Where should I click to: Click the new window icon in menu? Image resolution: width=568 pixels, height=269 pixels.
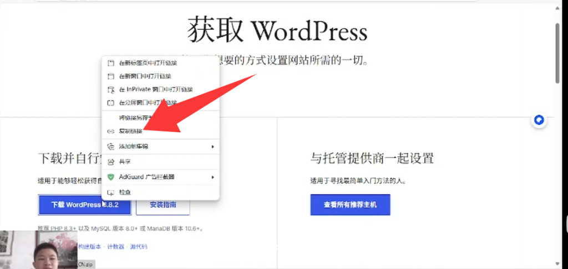click(111, 76)
